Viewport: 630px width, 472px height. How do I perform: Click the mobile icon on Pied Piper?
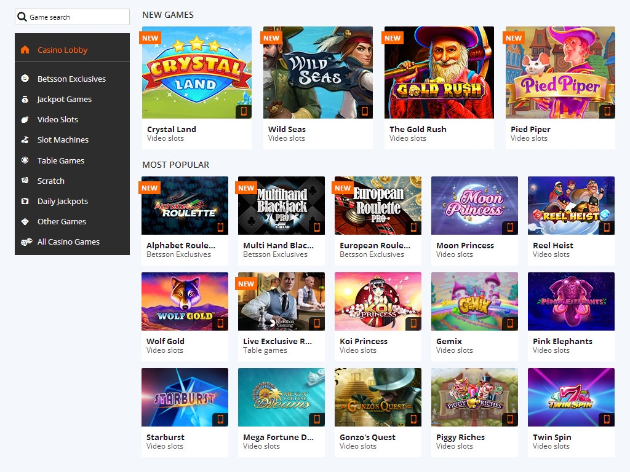(607, 111)
